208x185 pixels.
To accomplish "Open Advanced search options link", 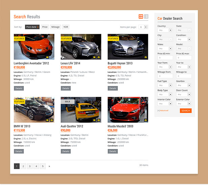I will [x=163, y=110].
